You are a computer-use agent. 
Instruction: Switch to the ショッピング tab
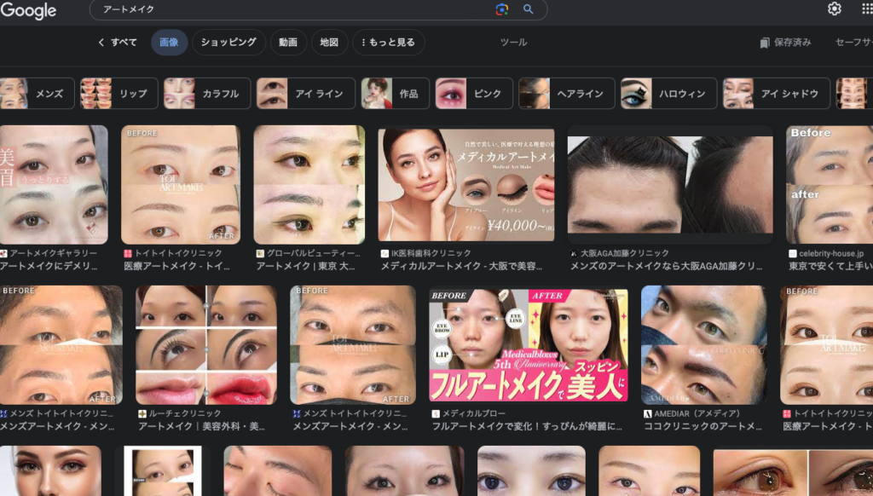point(228,42)
